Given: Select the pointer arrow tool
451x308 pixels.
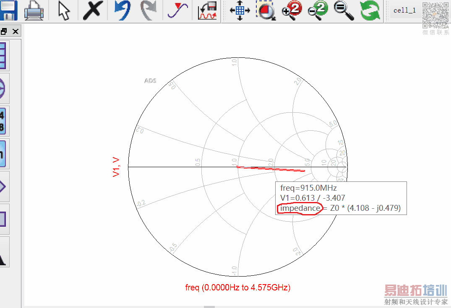Looking at the screenshot, I should [x=64, y=10].
